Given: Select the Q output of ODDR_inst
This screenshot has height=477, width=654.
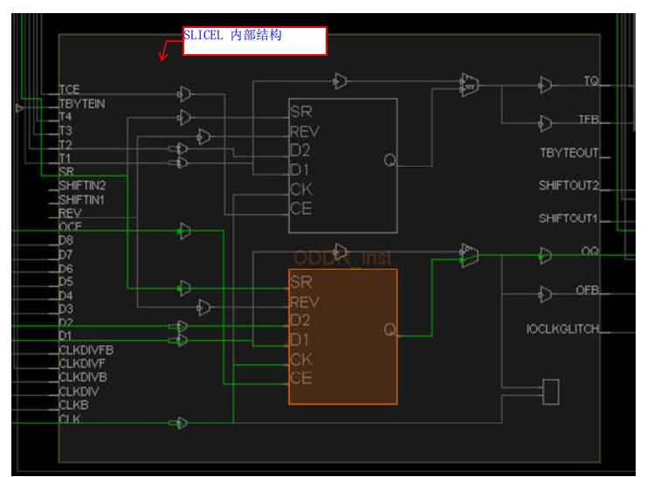Looking at the screenshot, I should pos(390,329).
